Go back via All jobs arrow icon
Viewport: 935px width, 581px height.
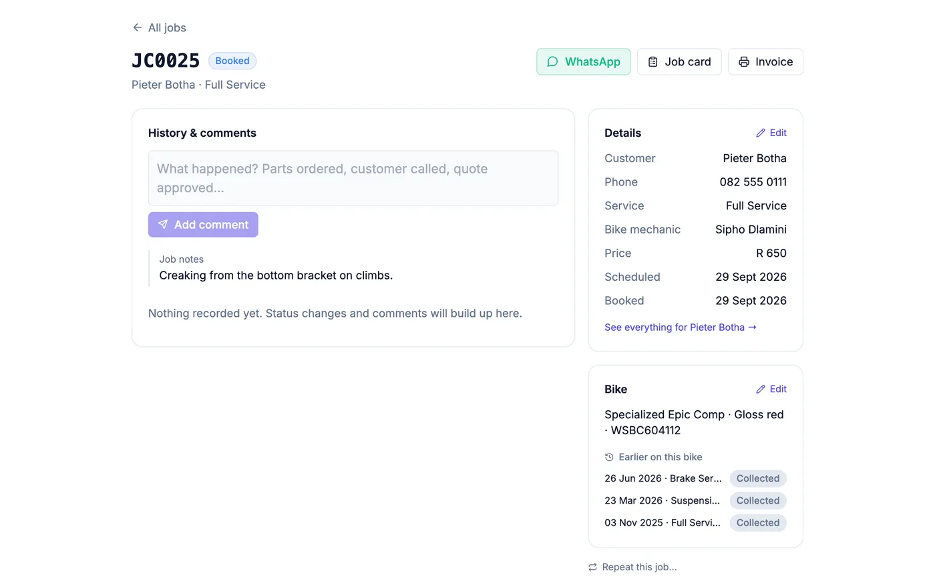tap(137, 27)
